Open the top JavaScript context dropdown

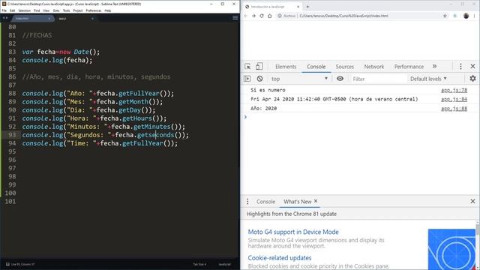(x=299, y=79)
